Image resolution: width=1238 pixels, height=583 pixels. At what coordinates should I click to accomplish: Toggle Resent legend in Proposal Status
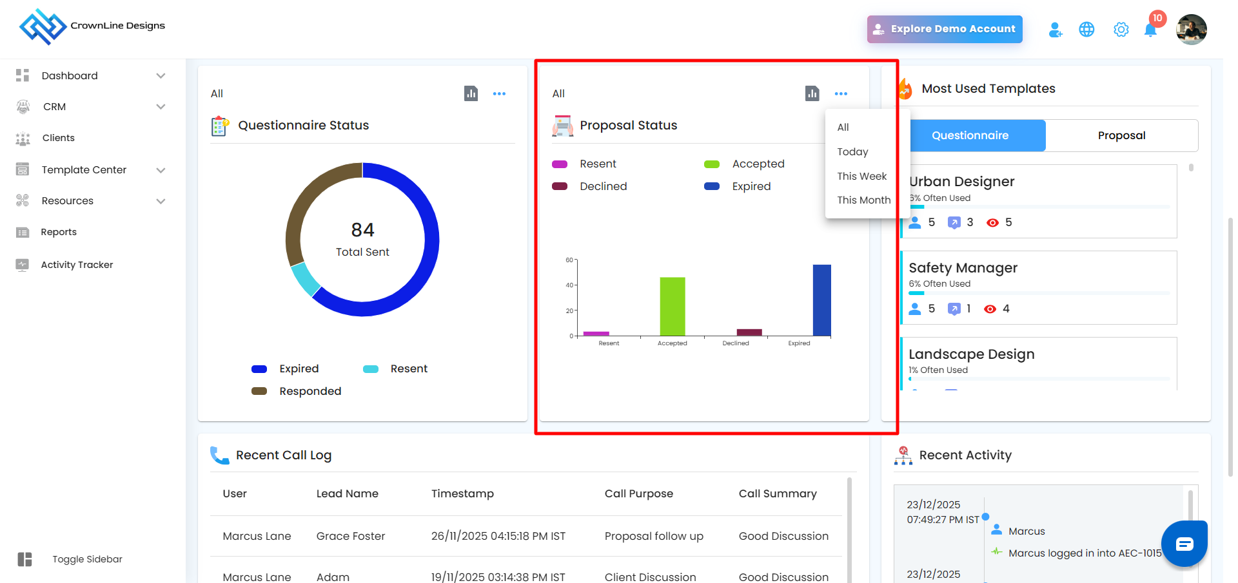coord(584,164)
